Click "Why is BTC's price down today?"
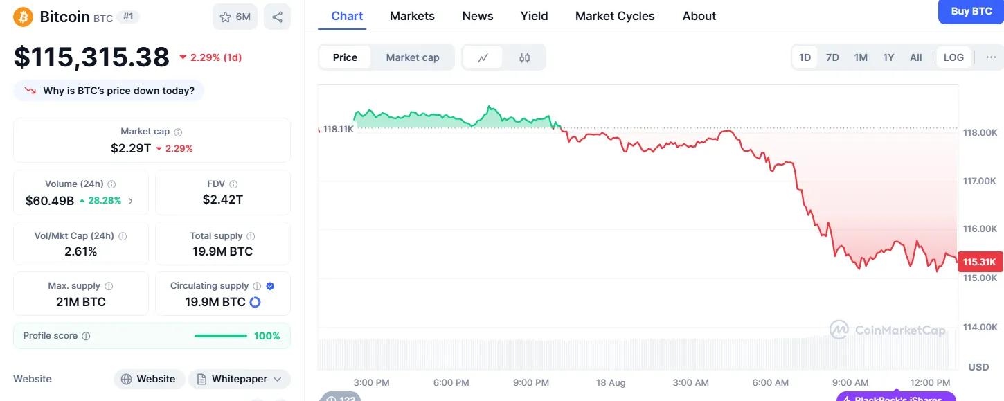1004x401 pixels. [x=109, y=91]
